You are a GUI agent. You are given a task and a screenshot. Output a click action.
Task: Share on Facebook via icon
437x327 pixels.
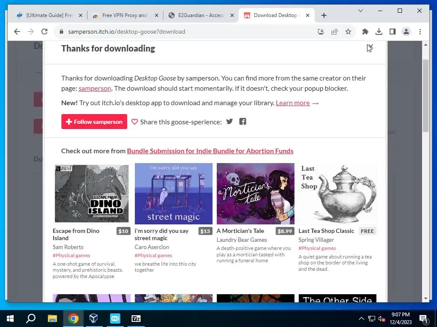click(x=243, y=121)
